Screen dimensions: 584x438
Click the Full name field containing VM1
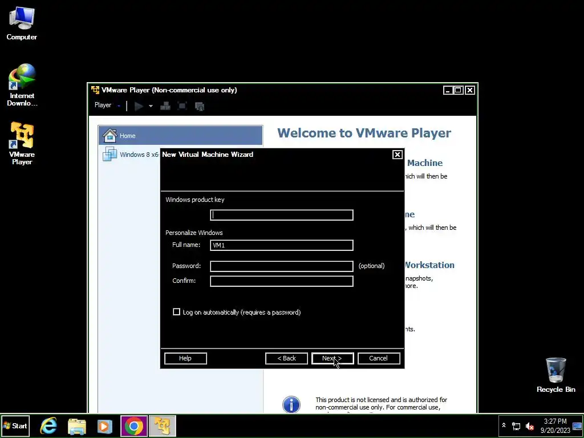pos(282,245)
